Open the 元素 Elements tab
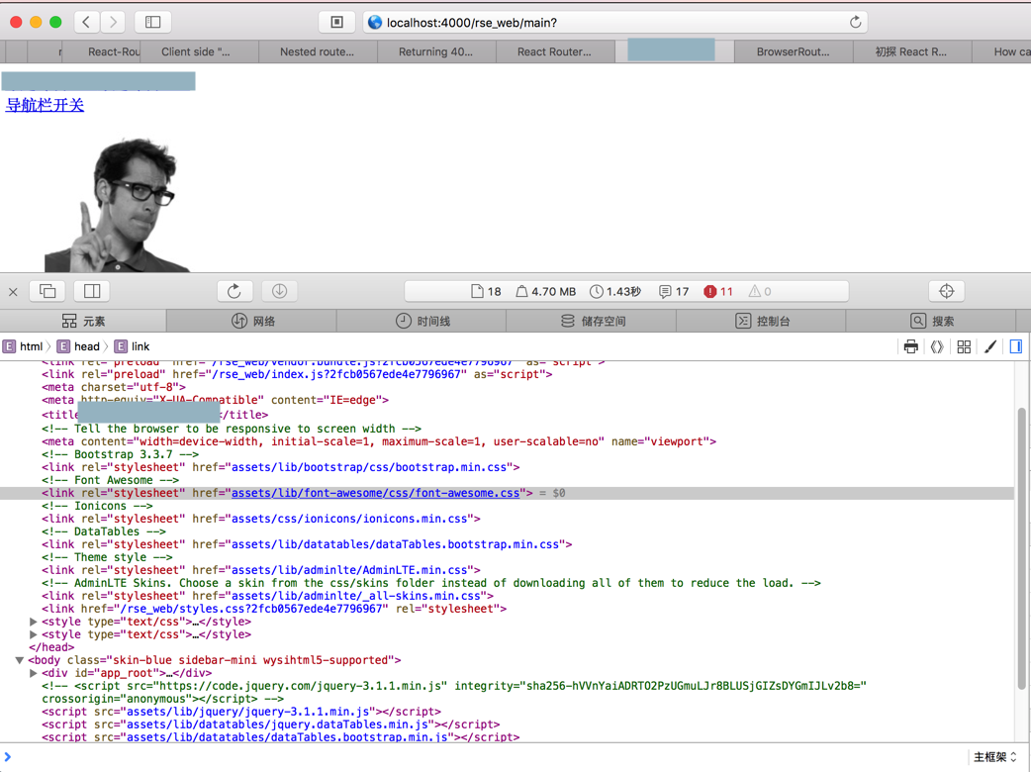The width and height of the screenshot is (1031, 772). tap(83, 321)
